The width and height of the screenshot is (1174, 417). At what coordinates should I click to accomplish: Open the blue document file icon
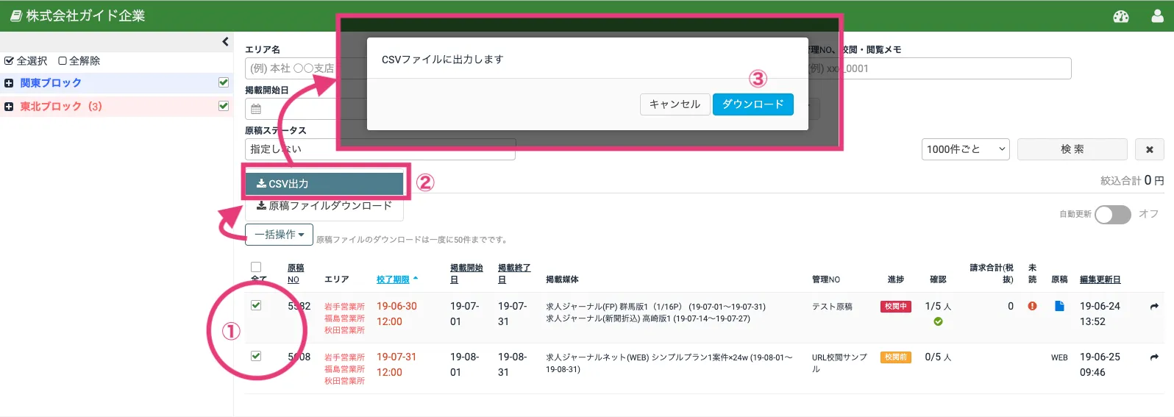coord(1059,306)
